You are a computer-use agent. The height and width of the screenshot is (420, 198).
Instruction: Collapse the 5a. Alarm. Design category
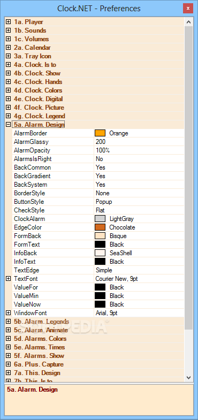click(x=9, y=125)
